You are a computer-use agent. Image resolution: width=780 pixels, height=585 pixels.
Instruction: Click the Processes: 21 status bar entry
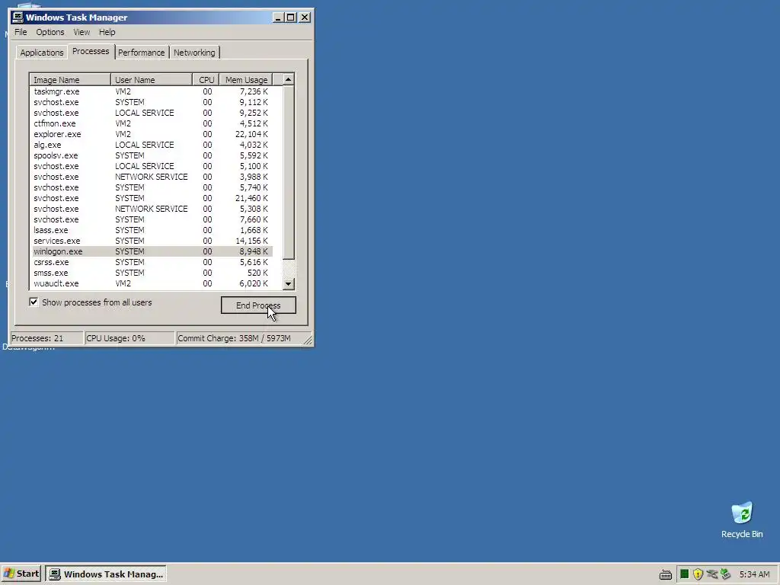pos(46,338)
